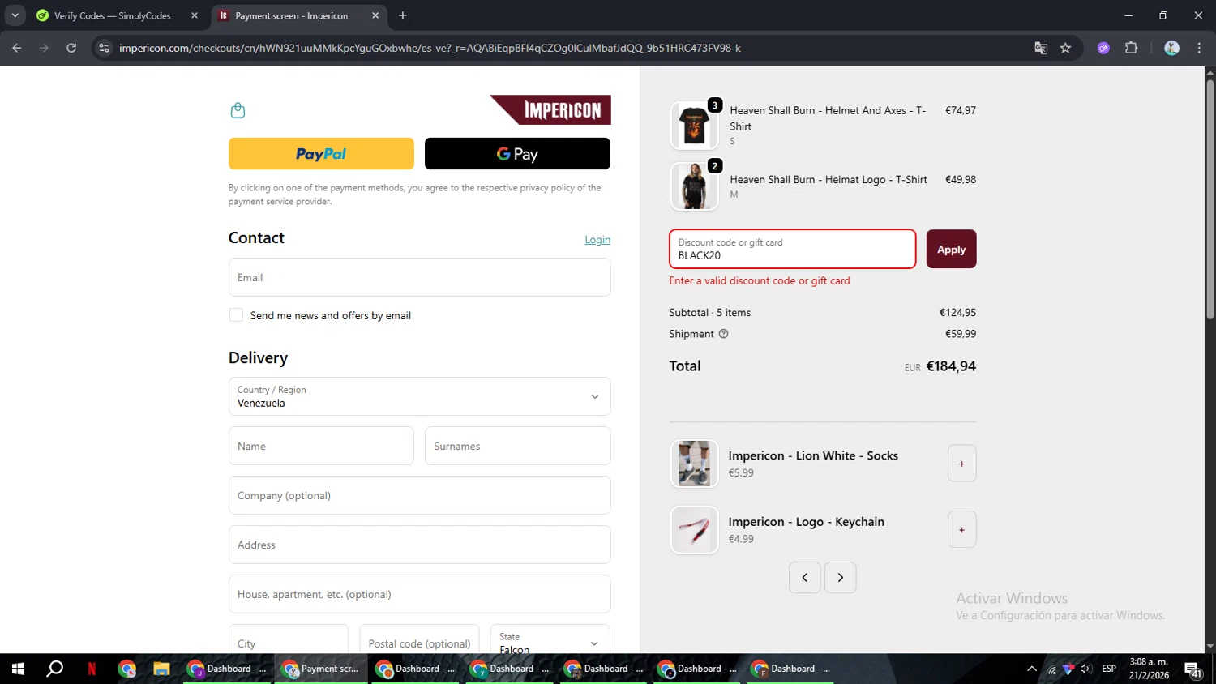Screen dimensions: 1216x684
Task: Open the Chrome three-dot menu
Action: [x=1199, y=48]
